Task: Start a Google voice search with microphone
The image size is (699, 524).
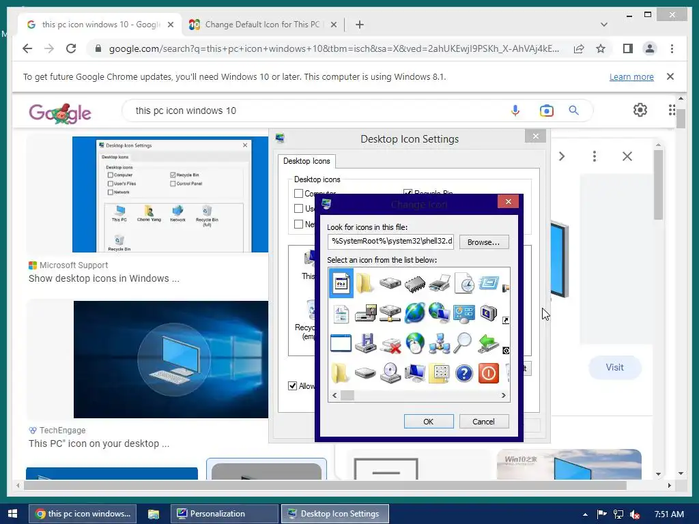Action: point(515,111)
